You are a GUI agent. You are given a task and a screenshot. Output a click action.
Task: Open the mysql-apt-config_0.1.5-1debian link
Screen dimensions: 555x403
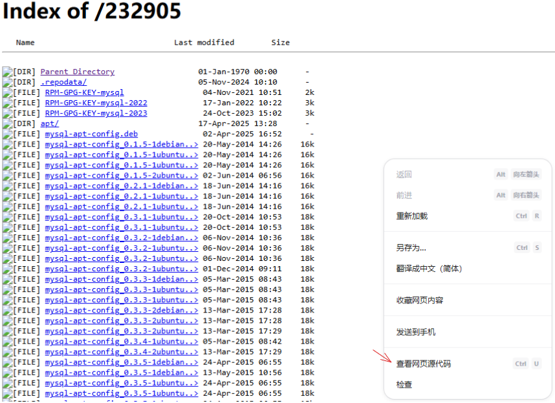(x=122, y=144)
